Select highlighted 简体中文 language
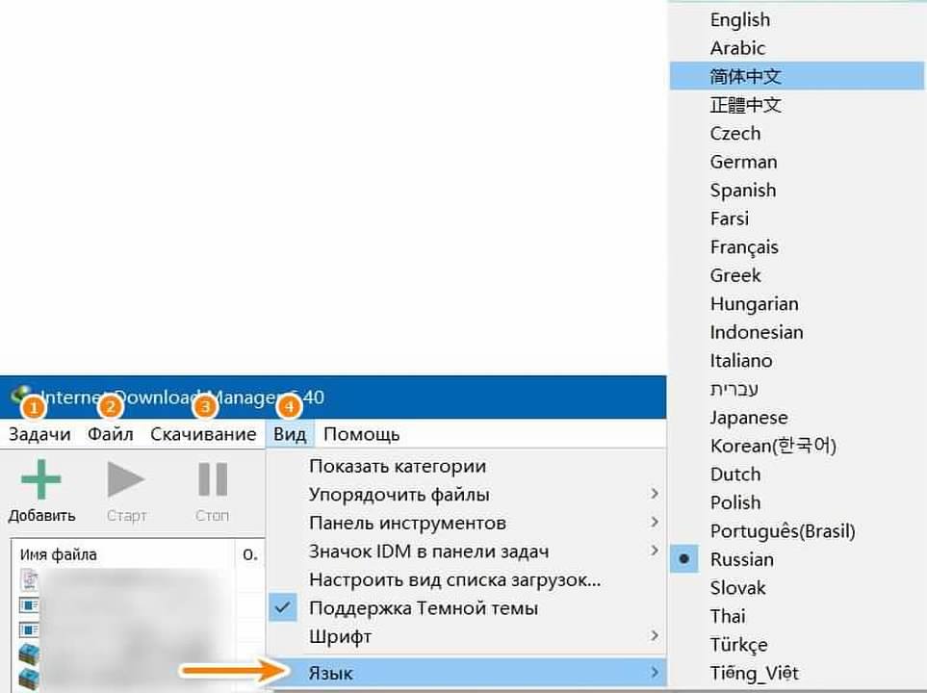Screen dimensions: 927x693 click(x=797, y=76)
